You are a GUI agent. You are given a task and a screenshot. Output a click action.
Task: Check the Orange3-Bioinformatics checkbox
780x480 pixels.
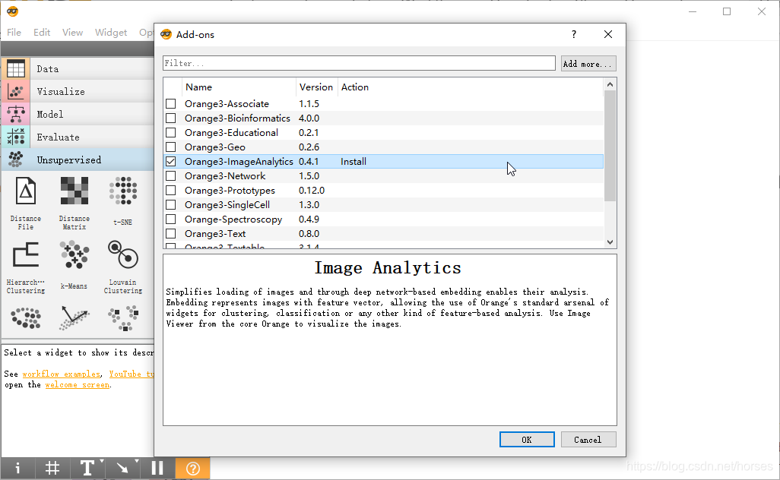click(170, 118)
